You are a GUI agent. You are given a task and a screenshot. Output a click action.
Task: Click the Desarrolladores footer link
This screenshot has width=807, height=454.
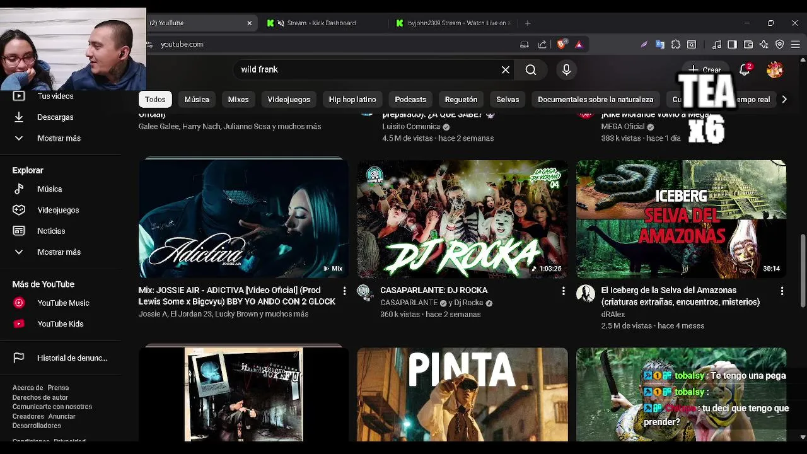tap(37, 426)
